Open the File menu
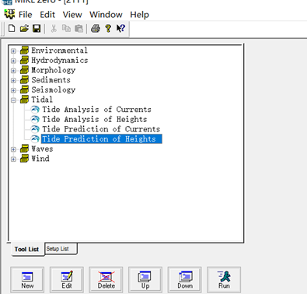 coord(26,15)
